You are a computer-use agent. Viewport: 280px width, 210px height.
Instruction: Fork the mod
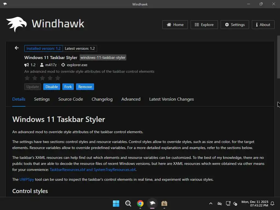coord(68,87)
